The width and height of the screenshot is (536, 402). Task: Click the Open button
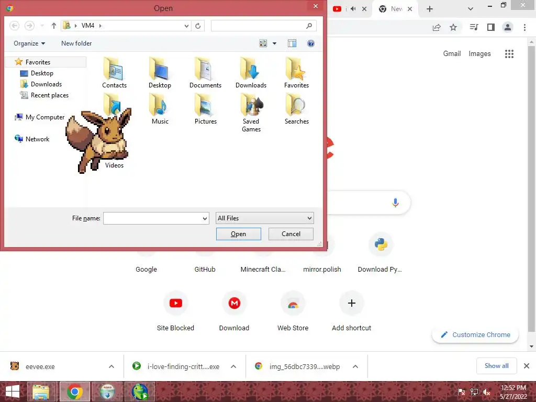pyautogui.click(x=238, y=234)
